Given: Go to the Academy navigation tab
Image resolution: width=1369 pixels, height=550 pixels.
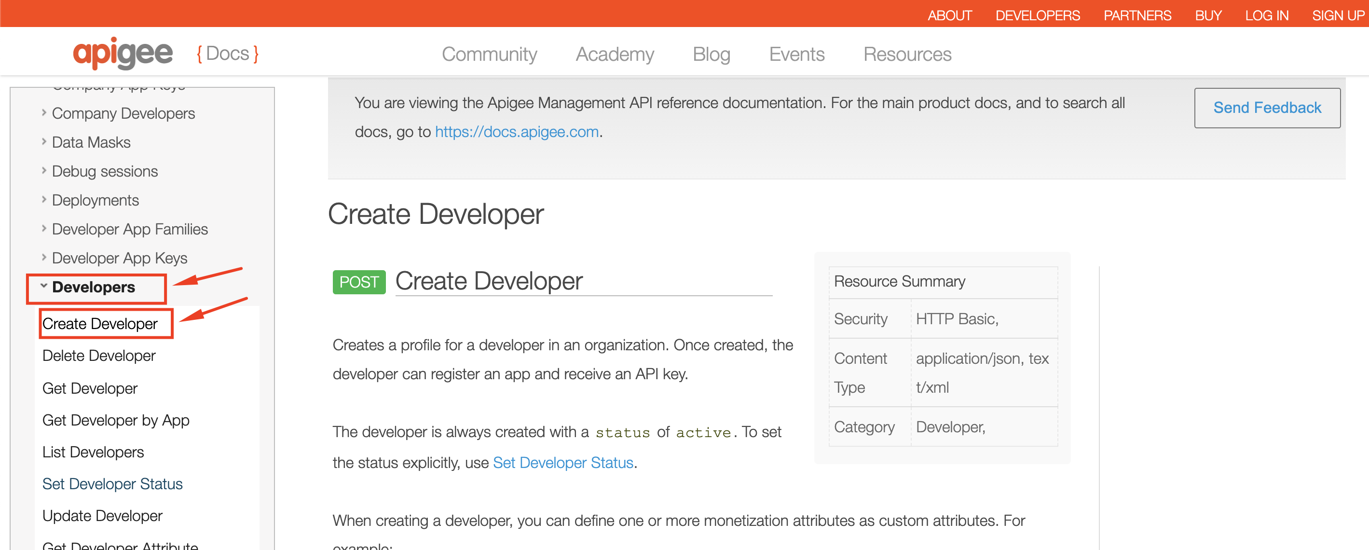Looking at the screenshot, I should click(x=615, y=54).
